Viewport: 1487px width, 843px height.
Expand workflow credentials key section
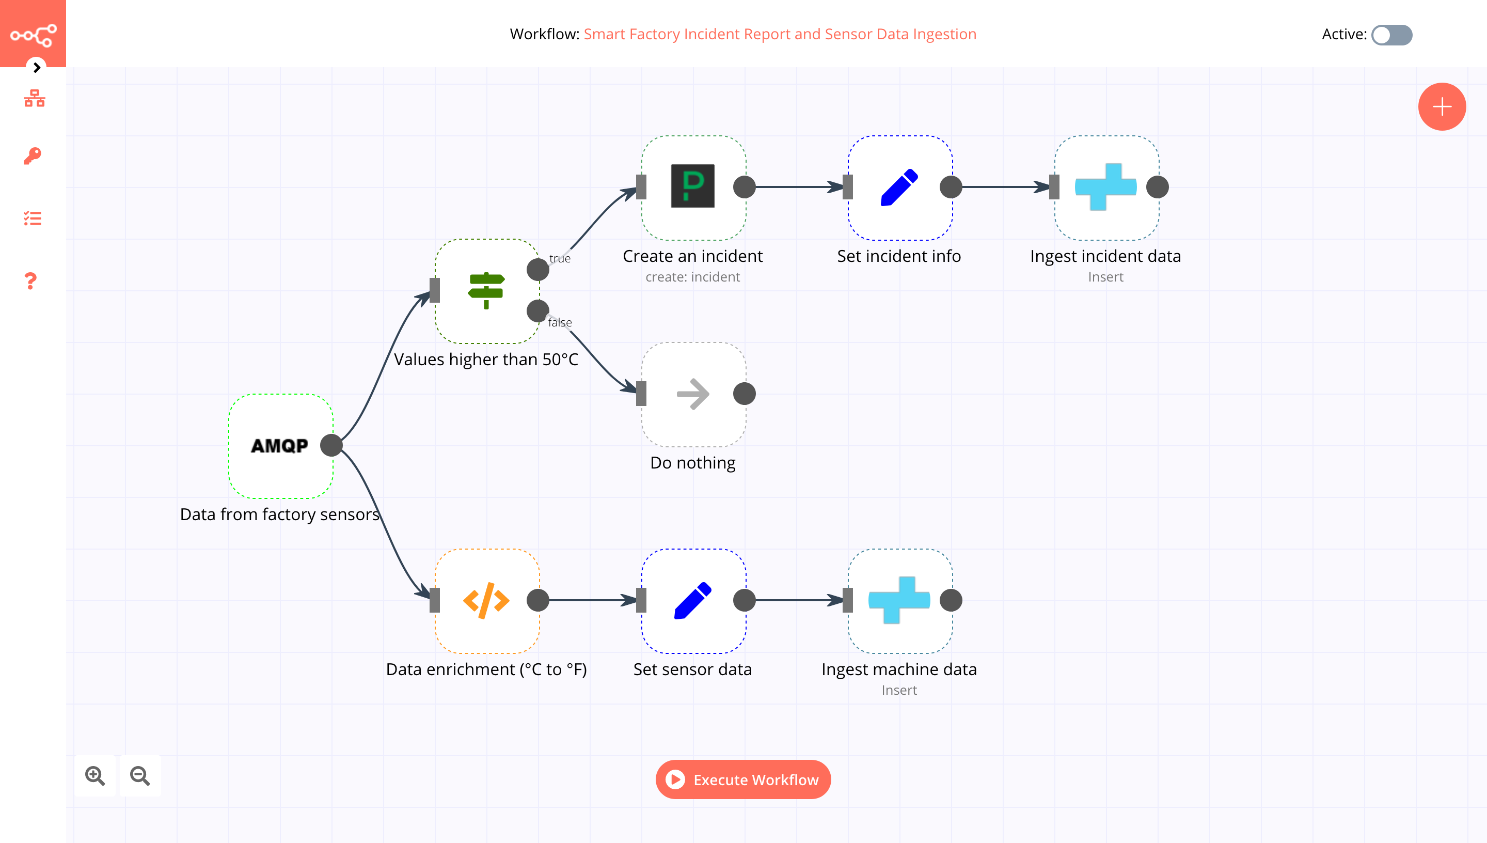click(x=34, y=157)
